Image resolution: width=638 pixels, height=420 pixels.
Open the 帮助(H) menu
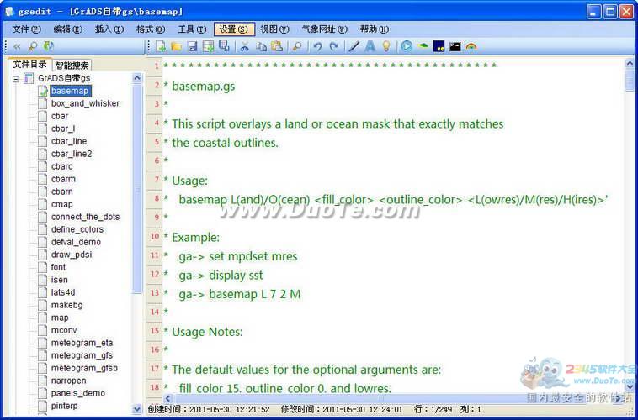coord(375,29)
